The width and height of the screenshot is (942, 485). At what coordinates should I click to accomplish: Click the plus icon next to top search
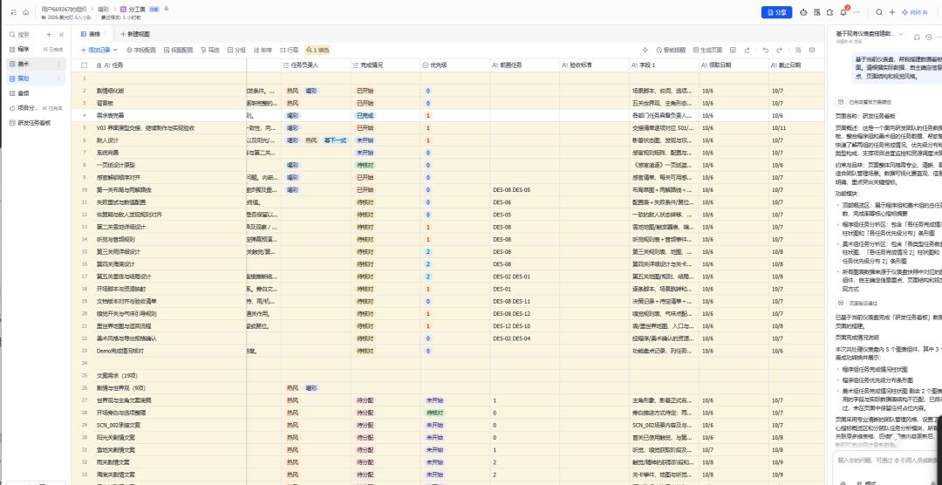[892, 12]
